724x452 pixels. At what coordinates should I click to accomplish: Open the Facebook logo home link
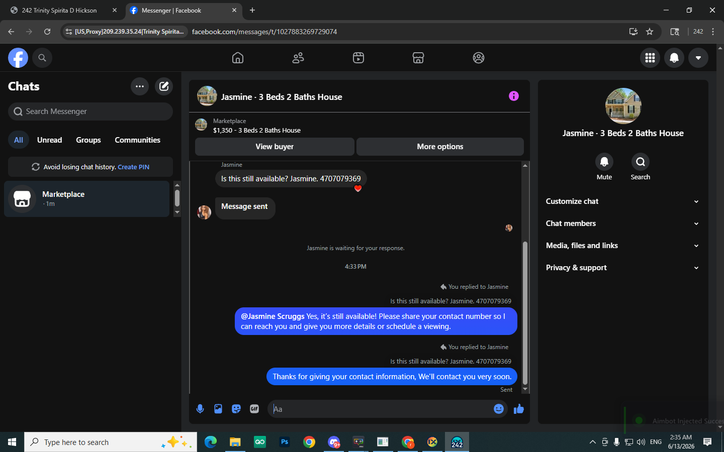pos(18,58)
